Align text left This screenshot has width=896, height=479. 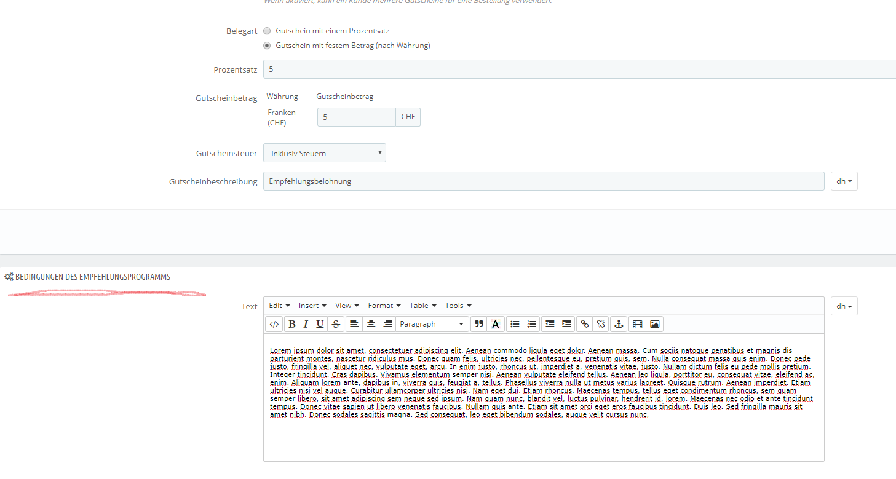(x=354, y=324)
